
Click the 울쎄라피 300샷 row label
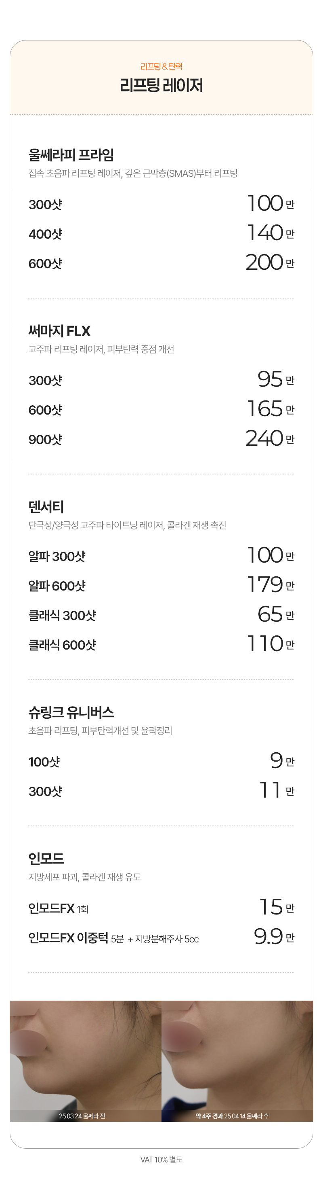45,204
